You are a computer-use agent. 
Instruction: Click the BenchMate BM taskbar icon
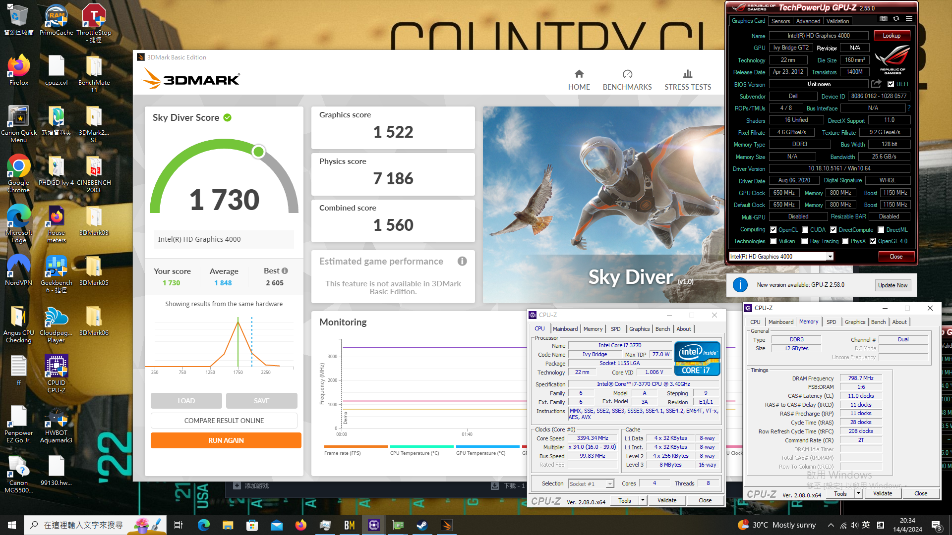coord(350,525)
